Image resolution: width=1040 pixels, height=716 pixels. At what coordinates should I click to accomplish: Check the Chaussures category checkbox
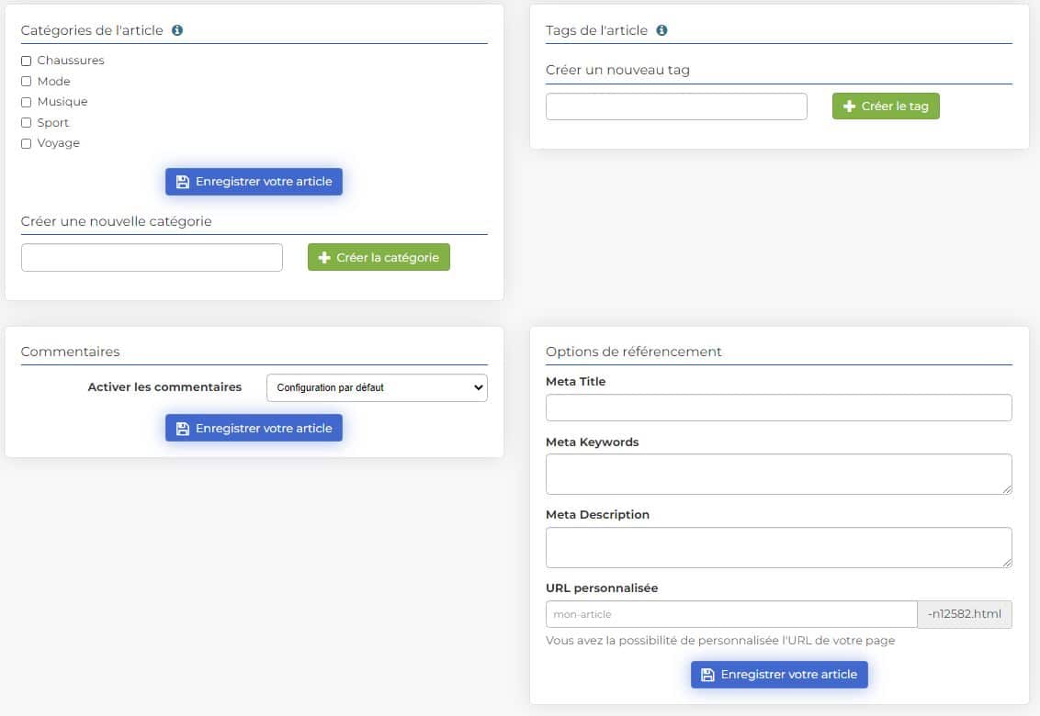[x=27, y=61]
